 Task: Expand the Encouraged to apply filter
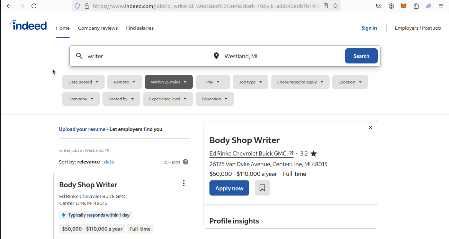[x=300, y=82]
